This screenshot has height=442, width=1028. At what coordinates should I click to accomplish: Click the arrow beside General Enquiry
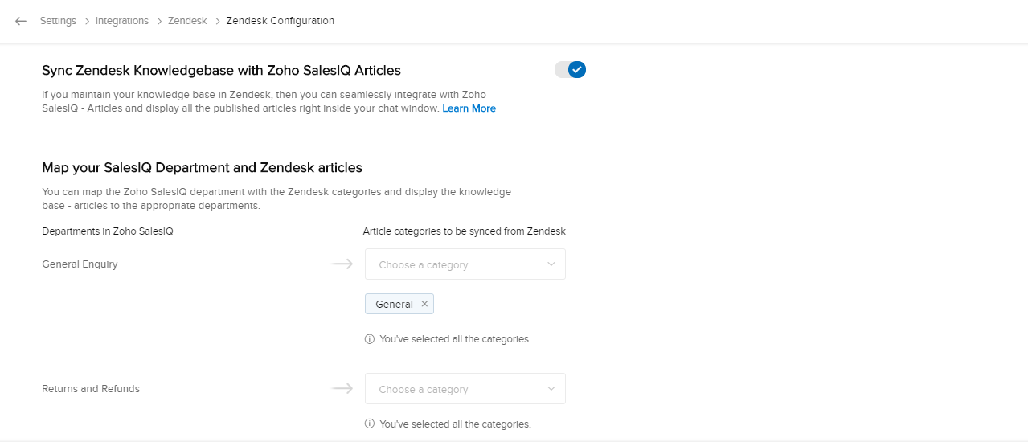342,264
